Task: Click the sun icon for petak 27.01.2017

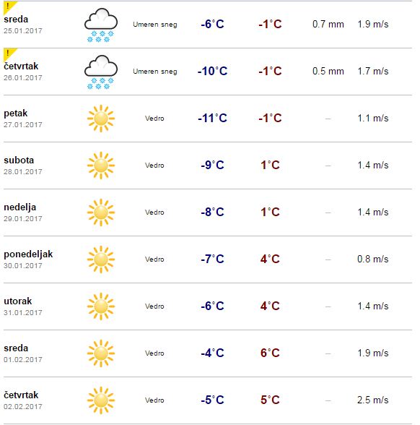Action: [x=101, y=119]
